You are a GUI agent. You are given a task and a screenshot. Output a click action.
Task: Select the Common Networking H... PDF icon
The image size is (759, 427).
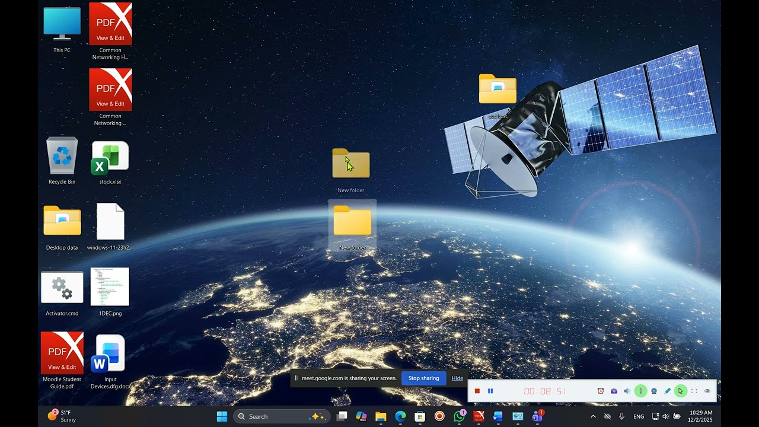(x=110, y=31)
